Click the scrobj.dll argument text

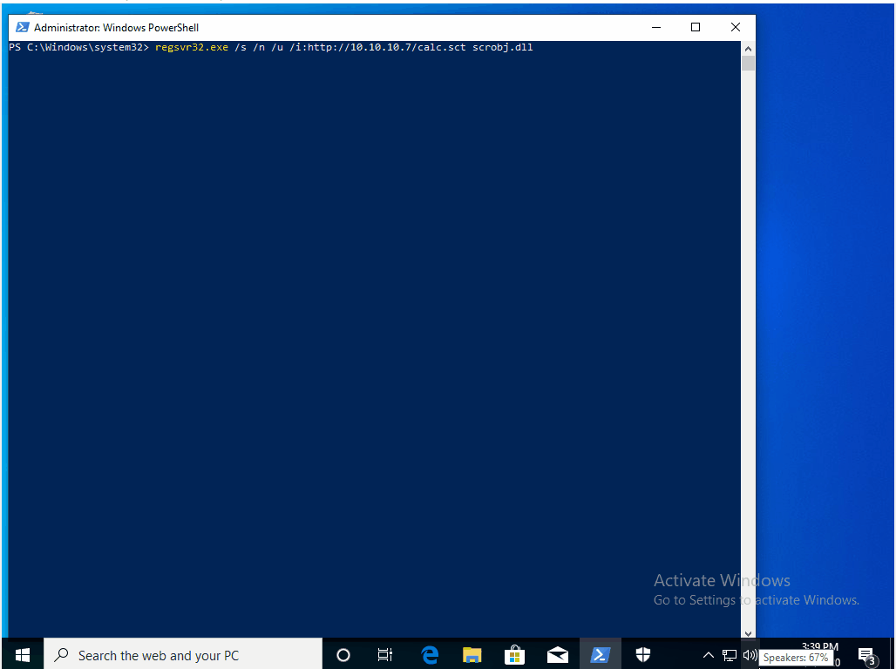tap(502, 47)
